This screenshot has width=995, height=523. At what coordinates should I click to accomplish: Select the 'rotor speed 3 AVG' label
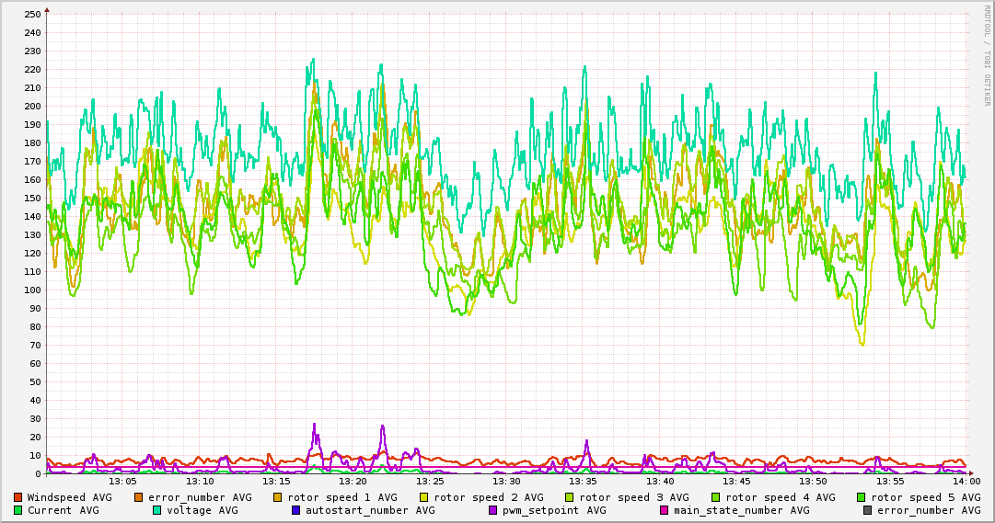[x=634, y=497]
